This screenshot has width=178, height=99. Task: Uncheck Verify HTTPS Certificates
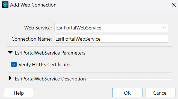[x=14, y=64]
